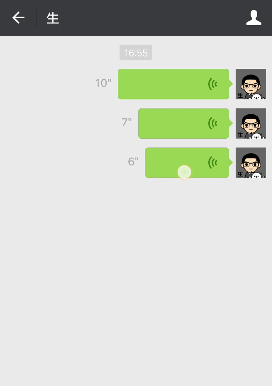
Task: Click the chat title "生" in header
Action: point(53,18)
